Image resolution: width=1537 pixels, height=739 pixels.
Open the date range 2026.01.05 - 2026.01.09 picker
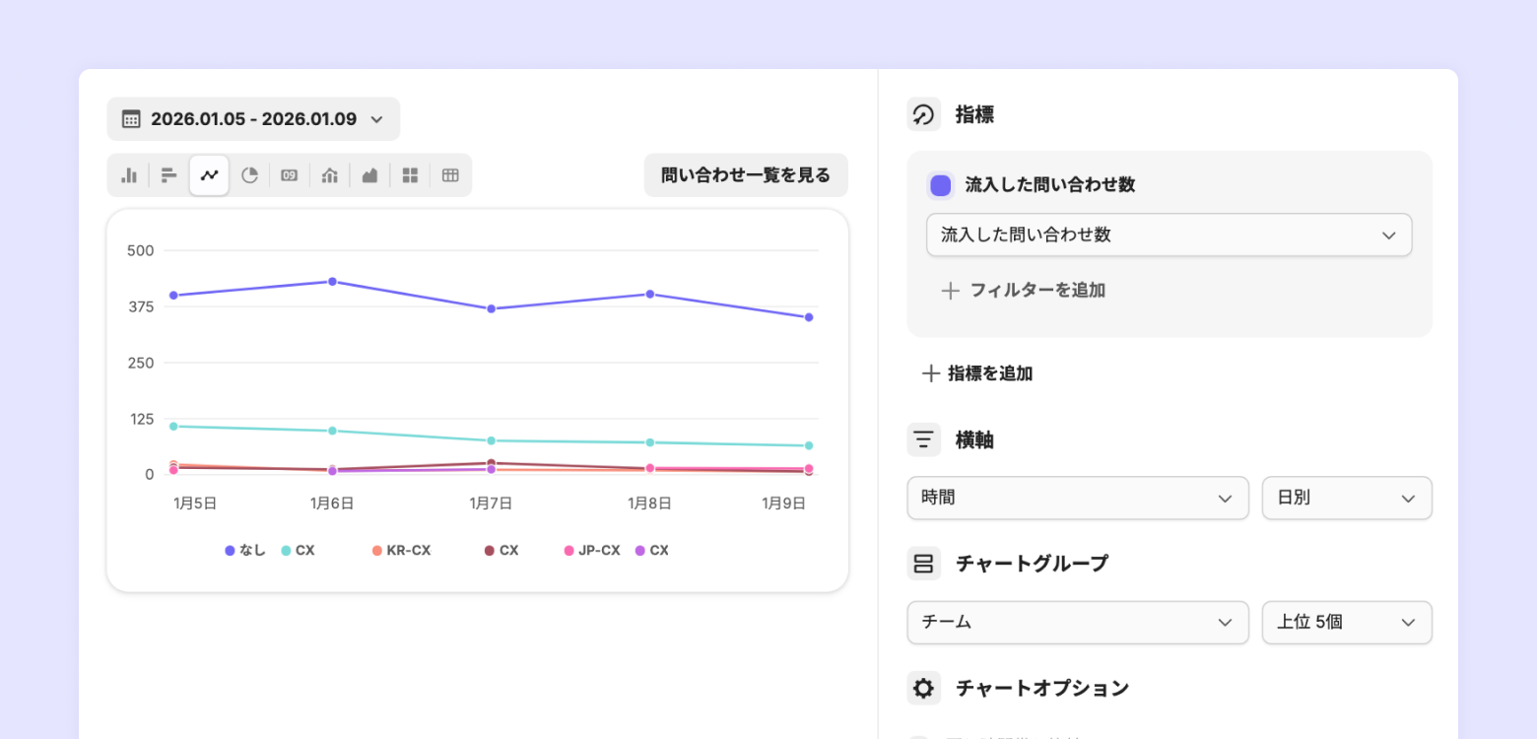point(253,119)
